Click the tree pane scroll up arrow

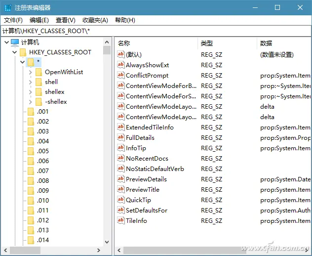click(107, 42)
